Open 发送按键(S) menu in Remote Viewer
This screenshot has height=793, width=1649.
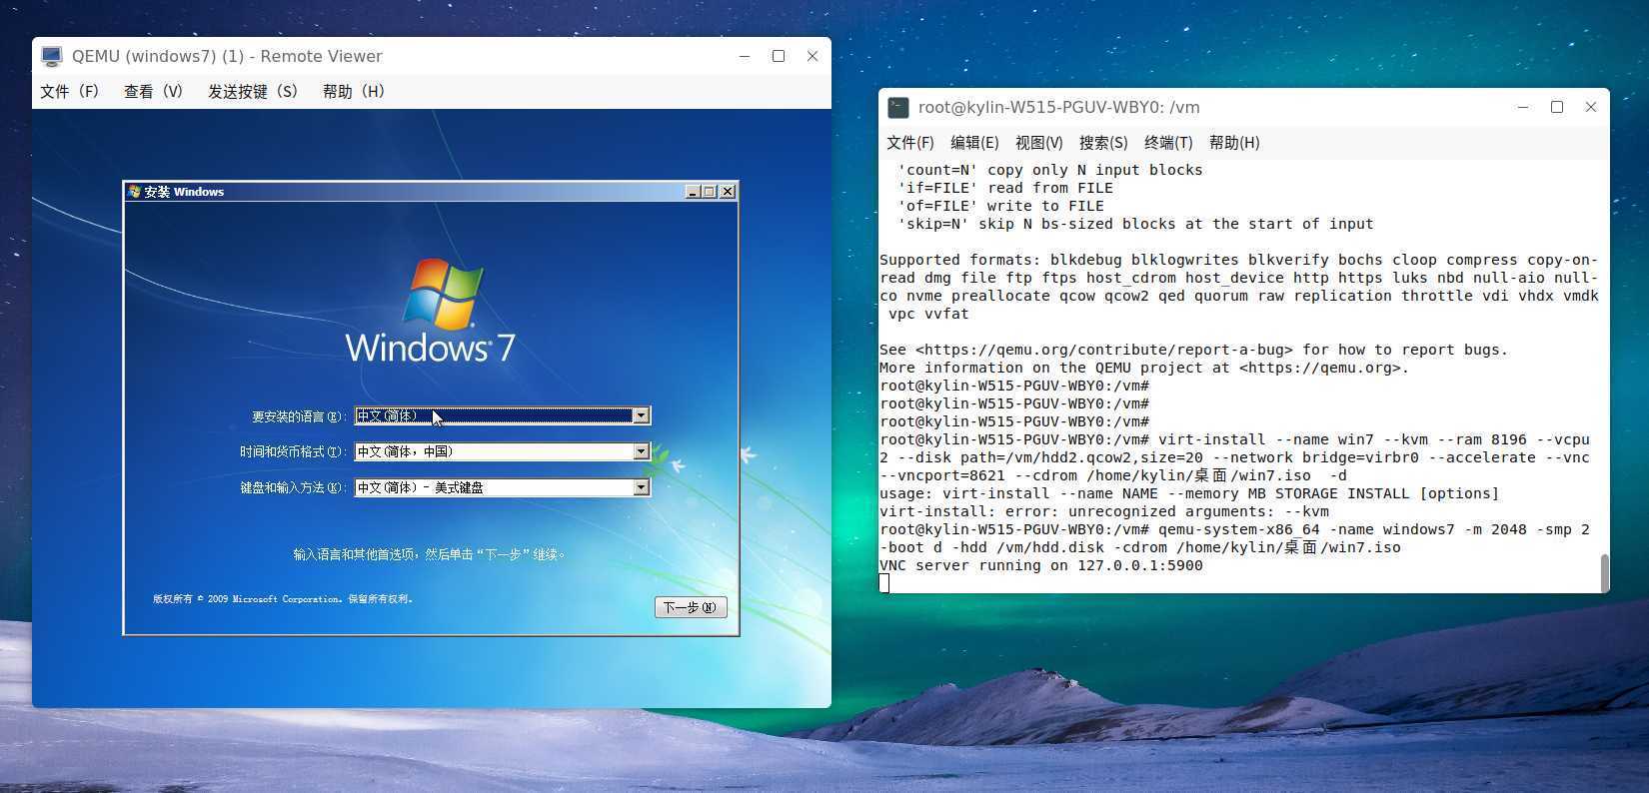click(253, 91)
